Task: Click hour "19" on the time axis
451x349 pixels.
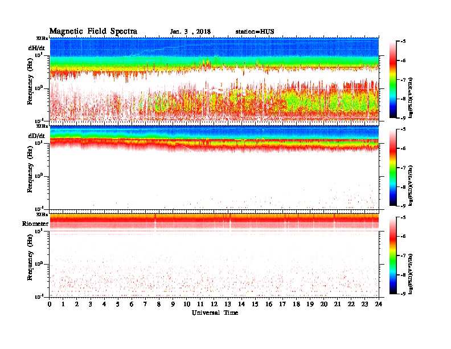Action: (x=310, y=304)
